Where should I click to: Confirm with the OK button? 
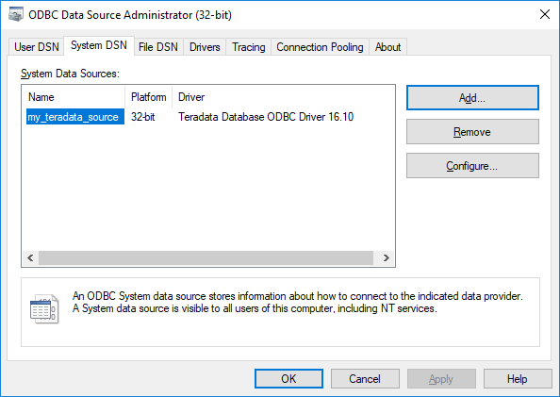click(x=288, y=379)
